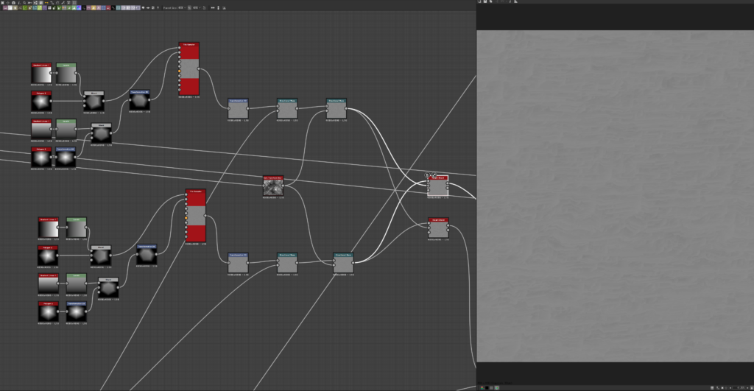This screenshot has height=391, width=754.
Task: Select the upper tall red Tile Sampler node
Action: [x=189, y=68]
